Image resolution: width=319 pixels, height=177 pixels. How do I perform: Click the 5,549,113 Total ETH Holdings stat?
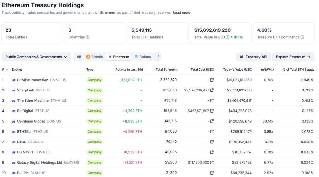click(x=142, y=30)
